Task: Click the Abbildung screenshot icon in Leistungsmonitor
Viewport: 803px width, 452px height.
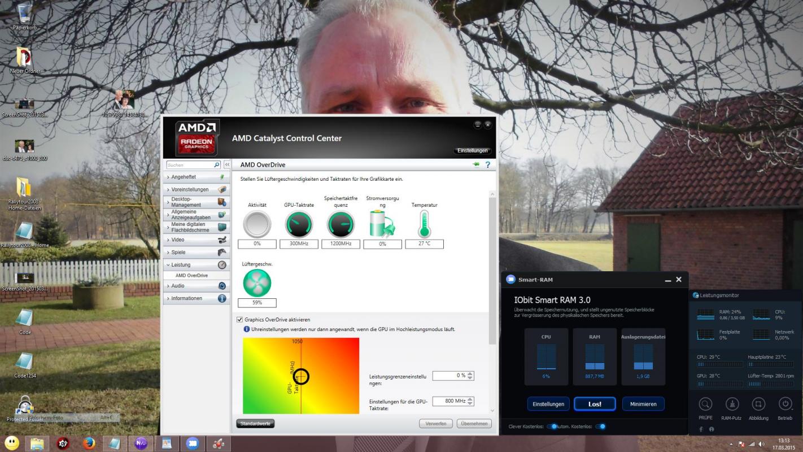Action: (758, 404)
